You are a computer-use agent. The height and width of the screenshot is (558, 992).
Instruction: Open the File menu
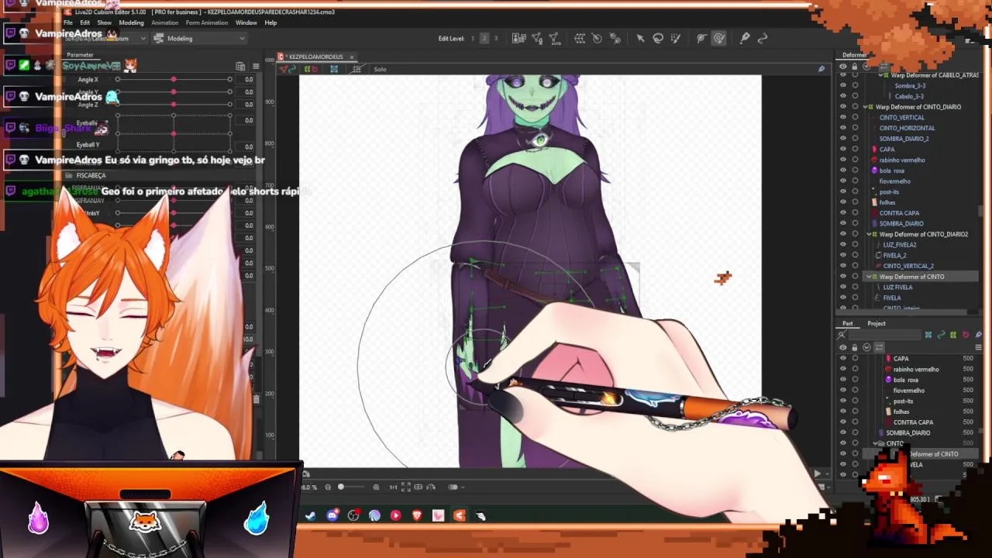[x=68, y=22]
